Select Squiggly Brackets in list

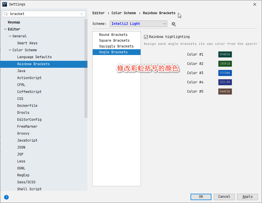tap(116, 46)
